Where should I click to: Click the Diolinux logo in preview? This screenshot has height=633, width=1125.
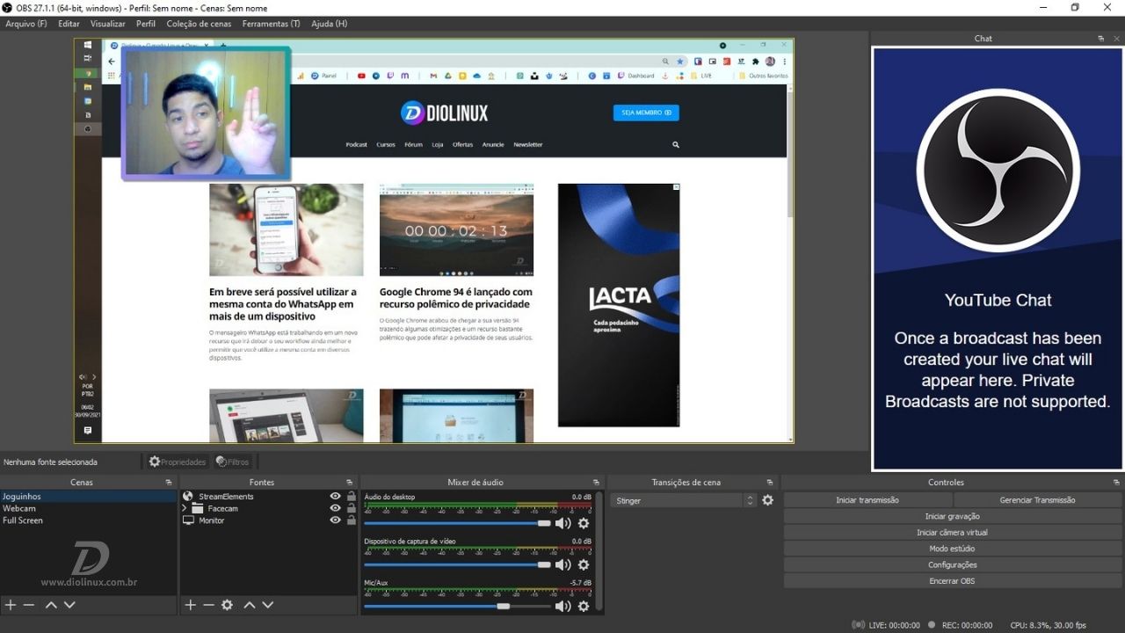[444, 113]
